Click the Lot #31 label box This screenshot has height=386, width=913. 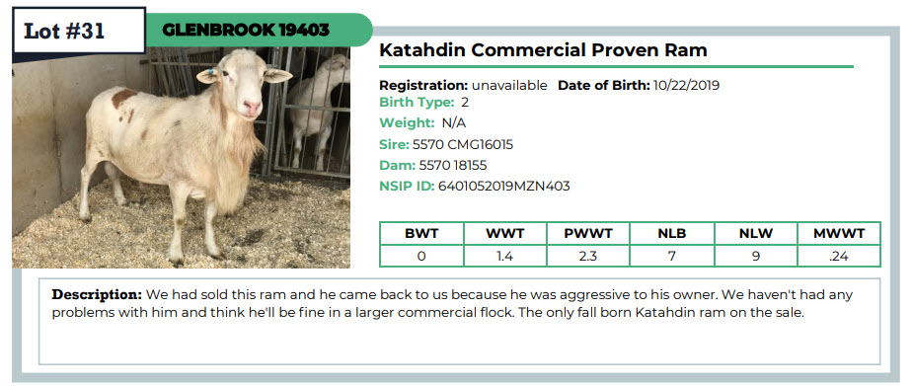tap(79, 31)
